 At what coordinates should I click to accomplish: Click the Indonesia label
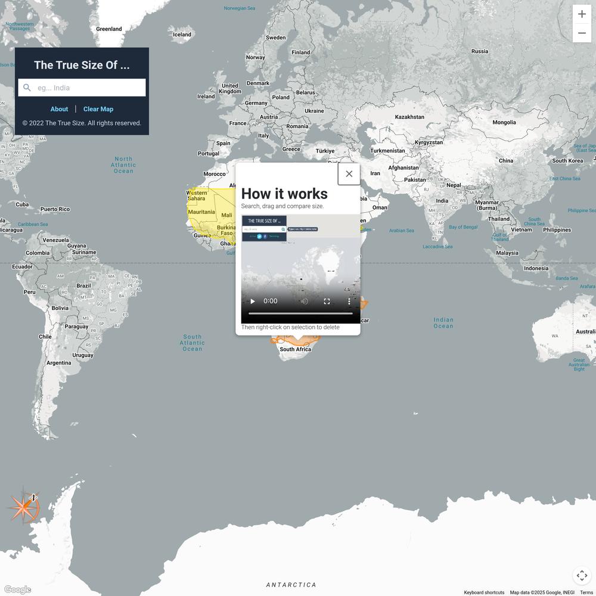[536, 268]
